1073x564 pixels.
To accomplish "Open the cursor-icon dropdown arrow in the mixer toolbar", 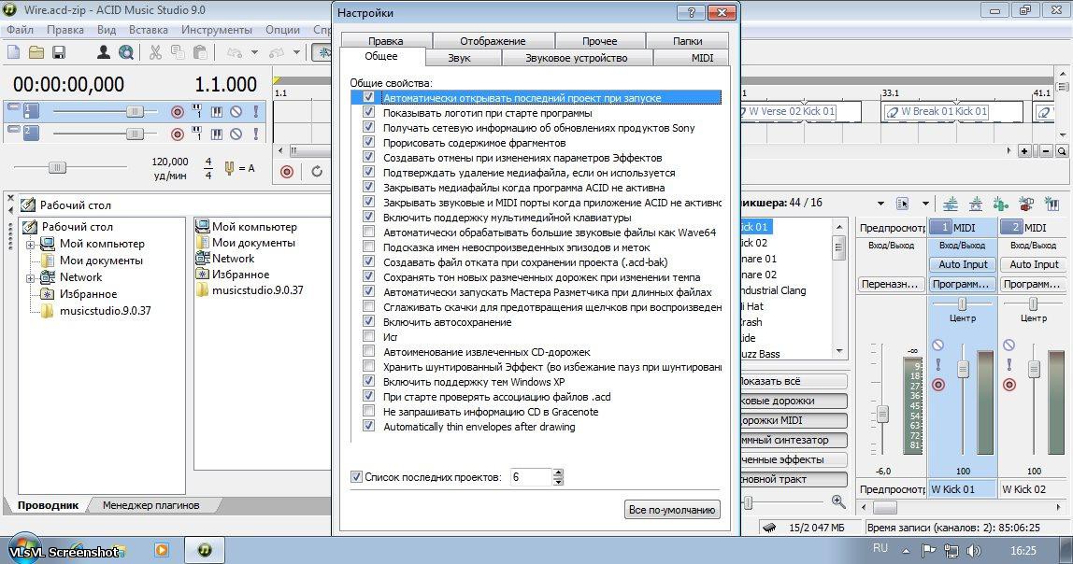I will point(926,203).
